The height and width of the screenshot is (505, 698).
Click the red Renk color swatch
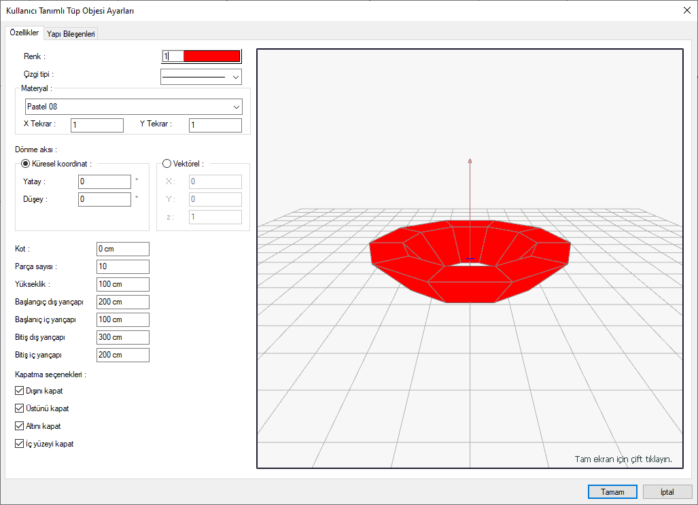(x=211, y=56)
